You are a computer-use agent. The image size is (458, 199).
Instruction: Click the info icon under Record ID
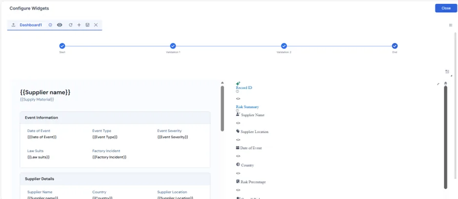pyautogui.click(x=237, y=91)
